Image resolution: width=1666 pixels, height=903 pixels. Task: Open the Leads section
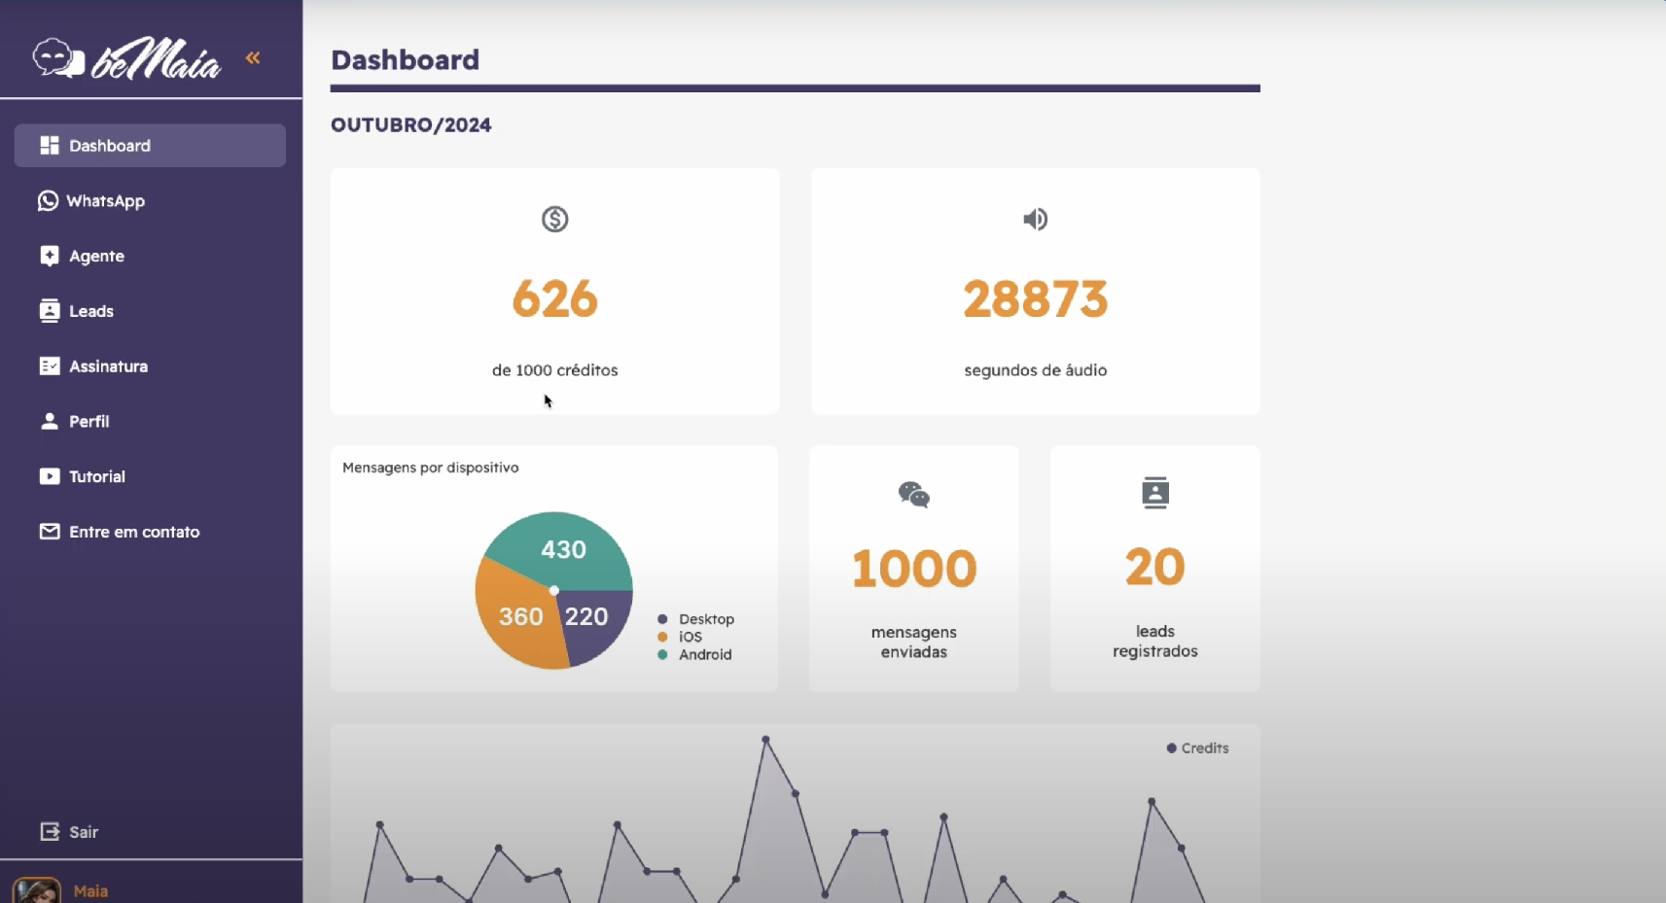[x=90, y=311]
